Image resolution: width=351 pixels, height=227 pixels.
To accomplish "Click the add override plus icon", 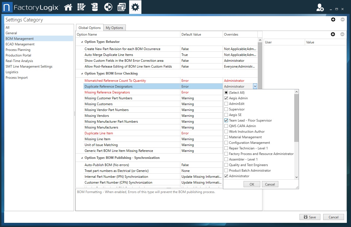I will pos(333,34).
